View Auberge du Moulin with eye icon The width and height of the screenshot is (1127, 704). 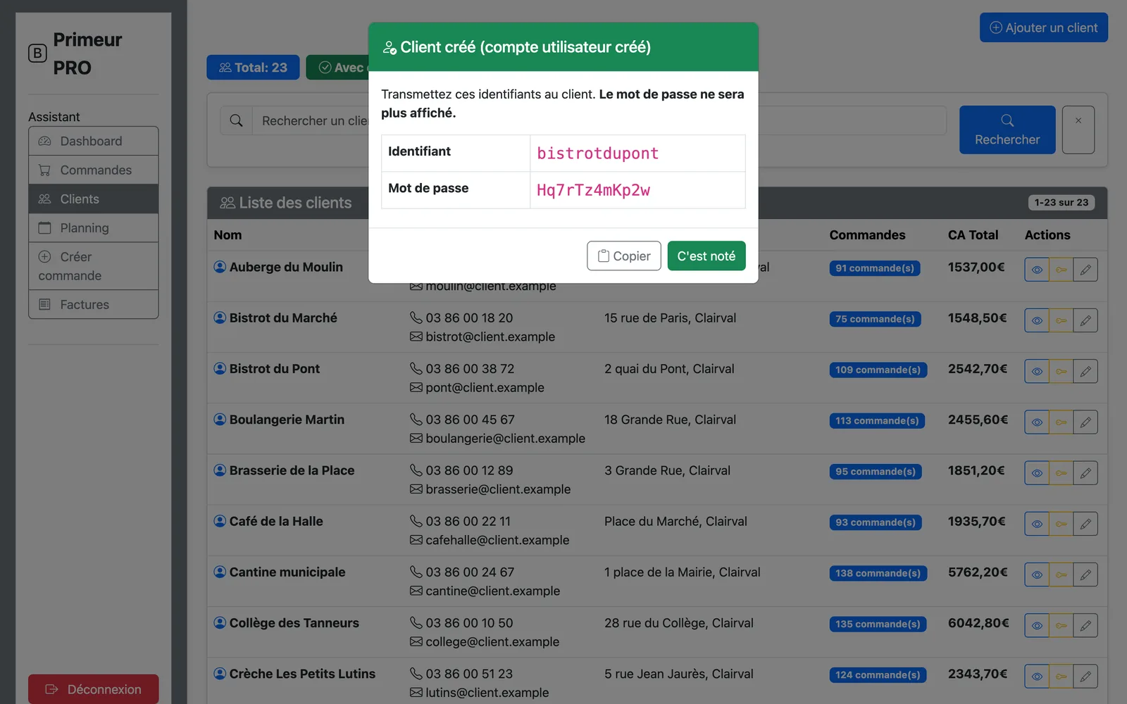pos(1037,270)
